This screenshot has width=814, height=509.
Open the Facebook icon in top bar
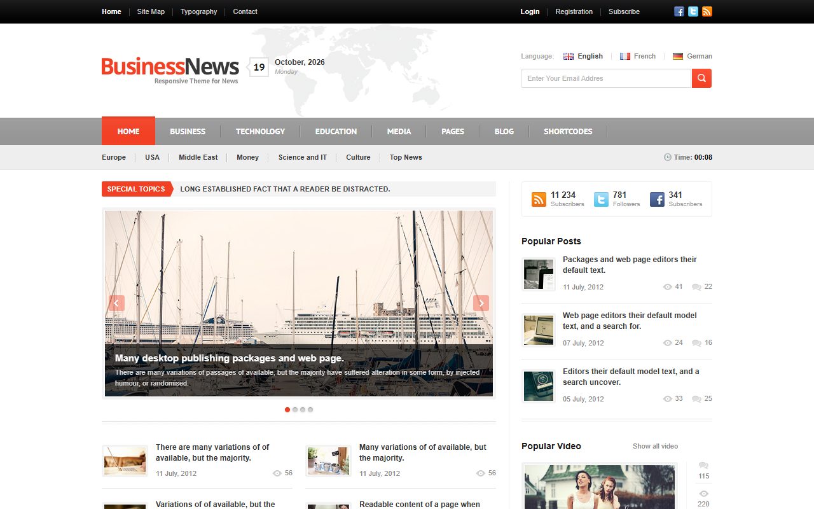679,11
